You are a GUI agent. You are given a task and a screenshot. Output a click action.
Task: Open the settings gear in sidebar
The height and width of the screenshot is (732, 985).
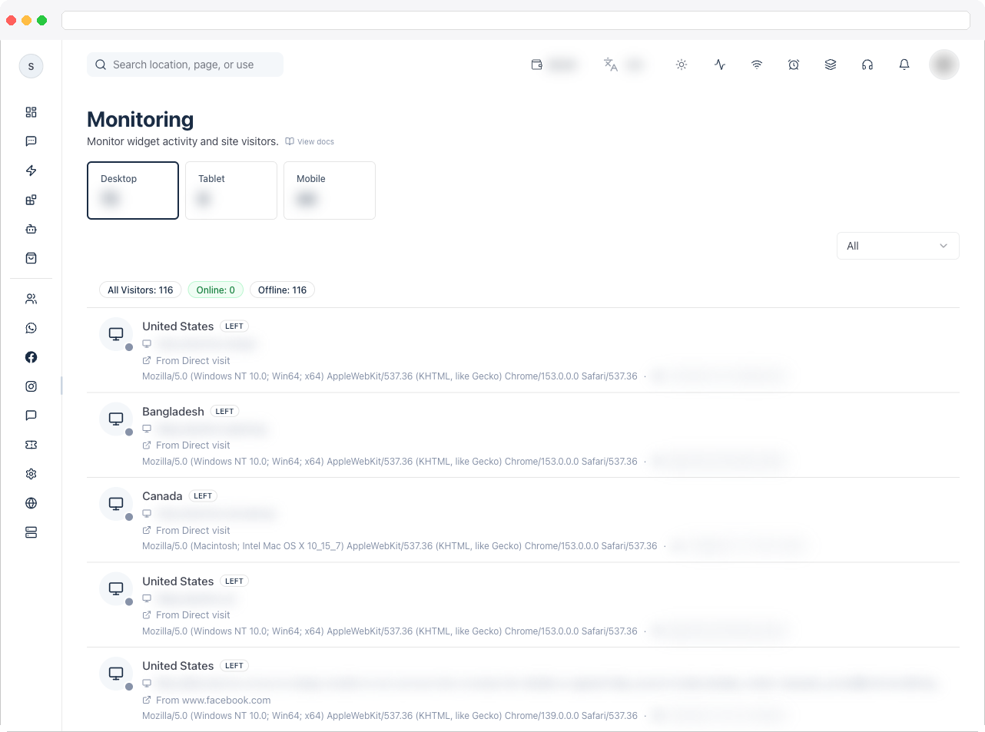point(31,474)
